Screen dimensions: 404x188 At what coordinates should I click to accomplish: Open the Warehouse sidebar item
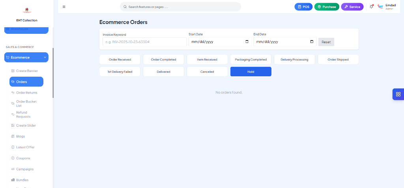coord(26,30)
